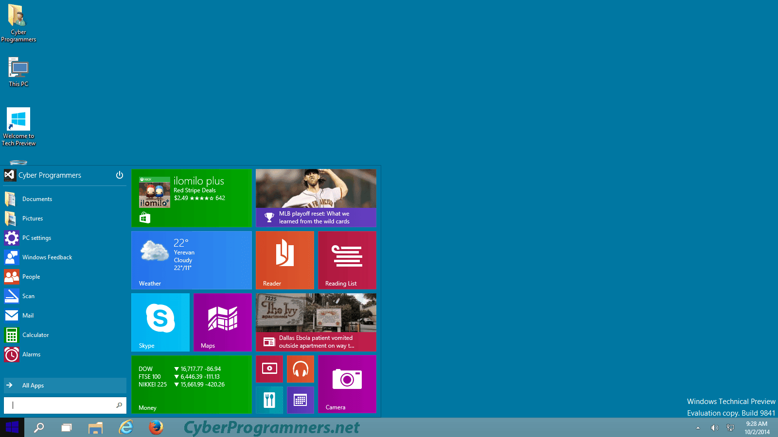This screenshot has height=437, width=778.
Task: Show hidden system tray icons
Action: 698,428
